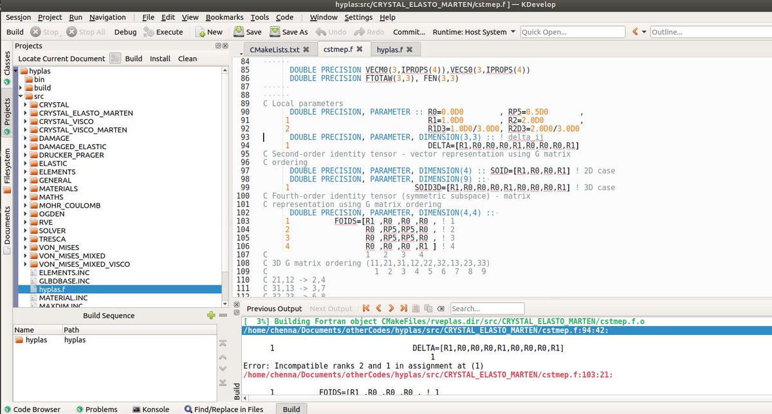Viewport: 772px width, 414px height.
Task: Toggle the Problems panel
Action: (98, 409)
